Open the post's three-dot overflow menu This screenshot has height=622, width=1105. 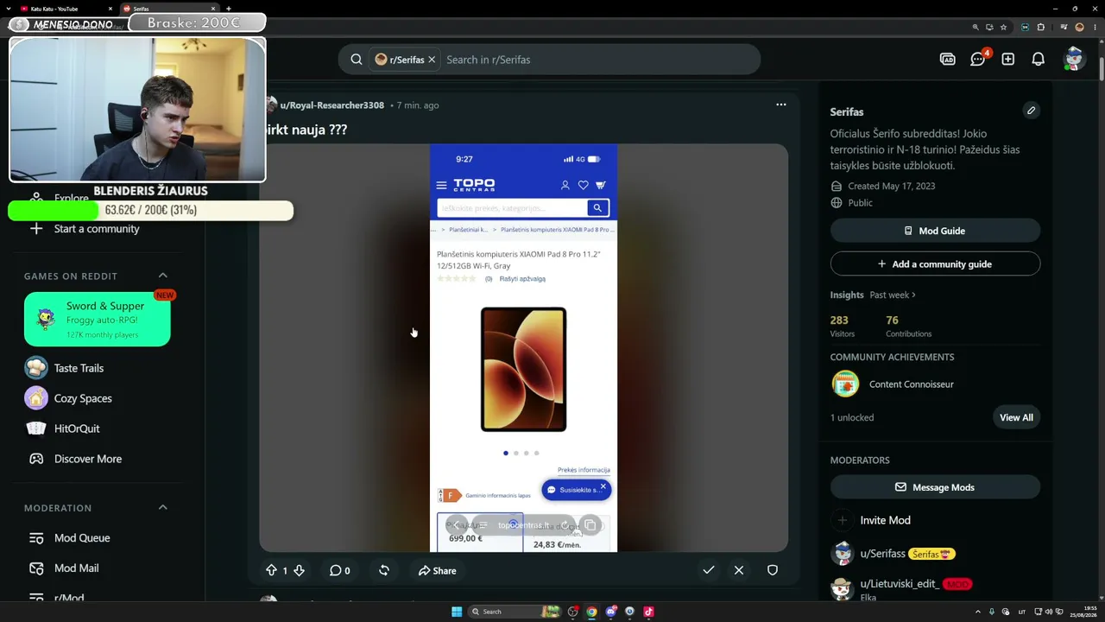pos(781,105)
